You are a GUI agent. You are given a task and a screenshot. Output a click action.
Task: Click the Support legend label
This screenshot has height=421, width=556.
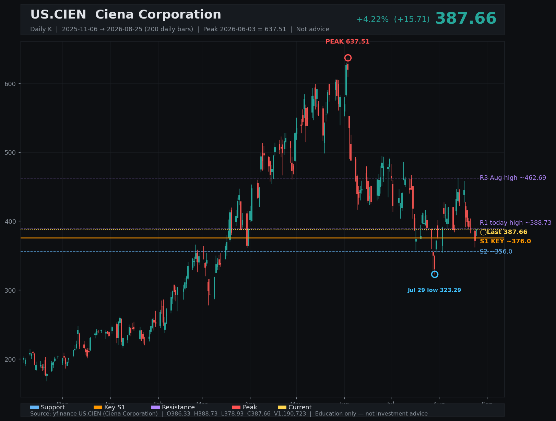click(x=53, y=407)
